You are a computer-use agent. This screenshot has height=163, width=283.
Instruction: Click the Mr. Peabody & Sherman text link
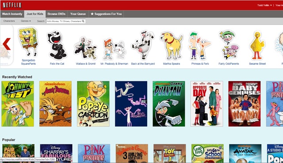coord(114,63)
